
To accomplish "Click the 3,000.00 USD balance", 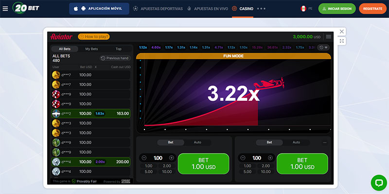I will (307, 37).
